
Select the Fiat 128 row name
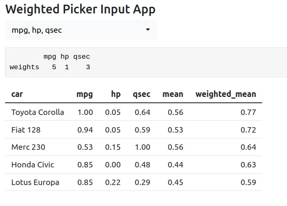26,130
